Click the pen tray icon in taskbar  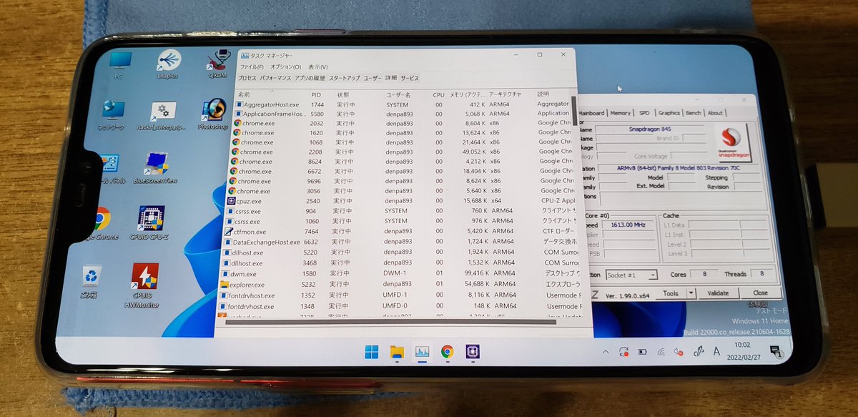coord(699,352)
